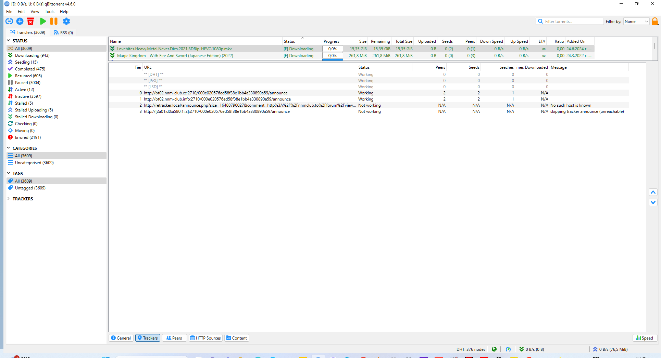Open the View menu
The width and height of the screenshot is (661, 358).
pyautogui.click(x=35, y=12)
